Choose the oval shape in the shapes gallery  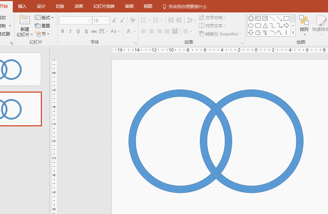point(251,26)
